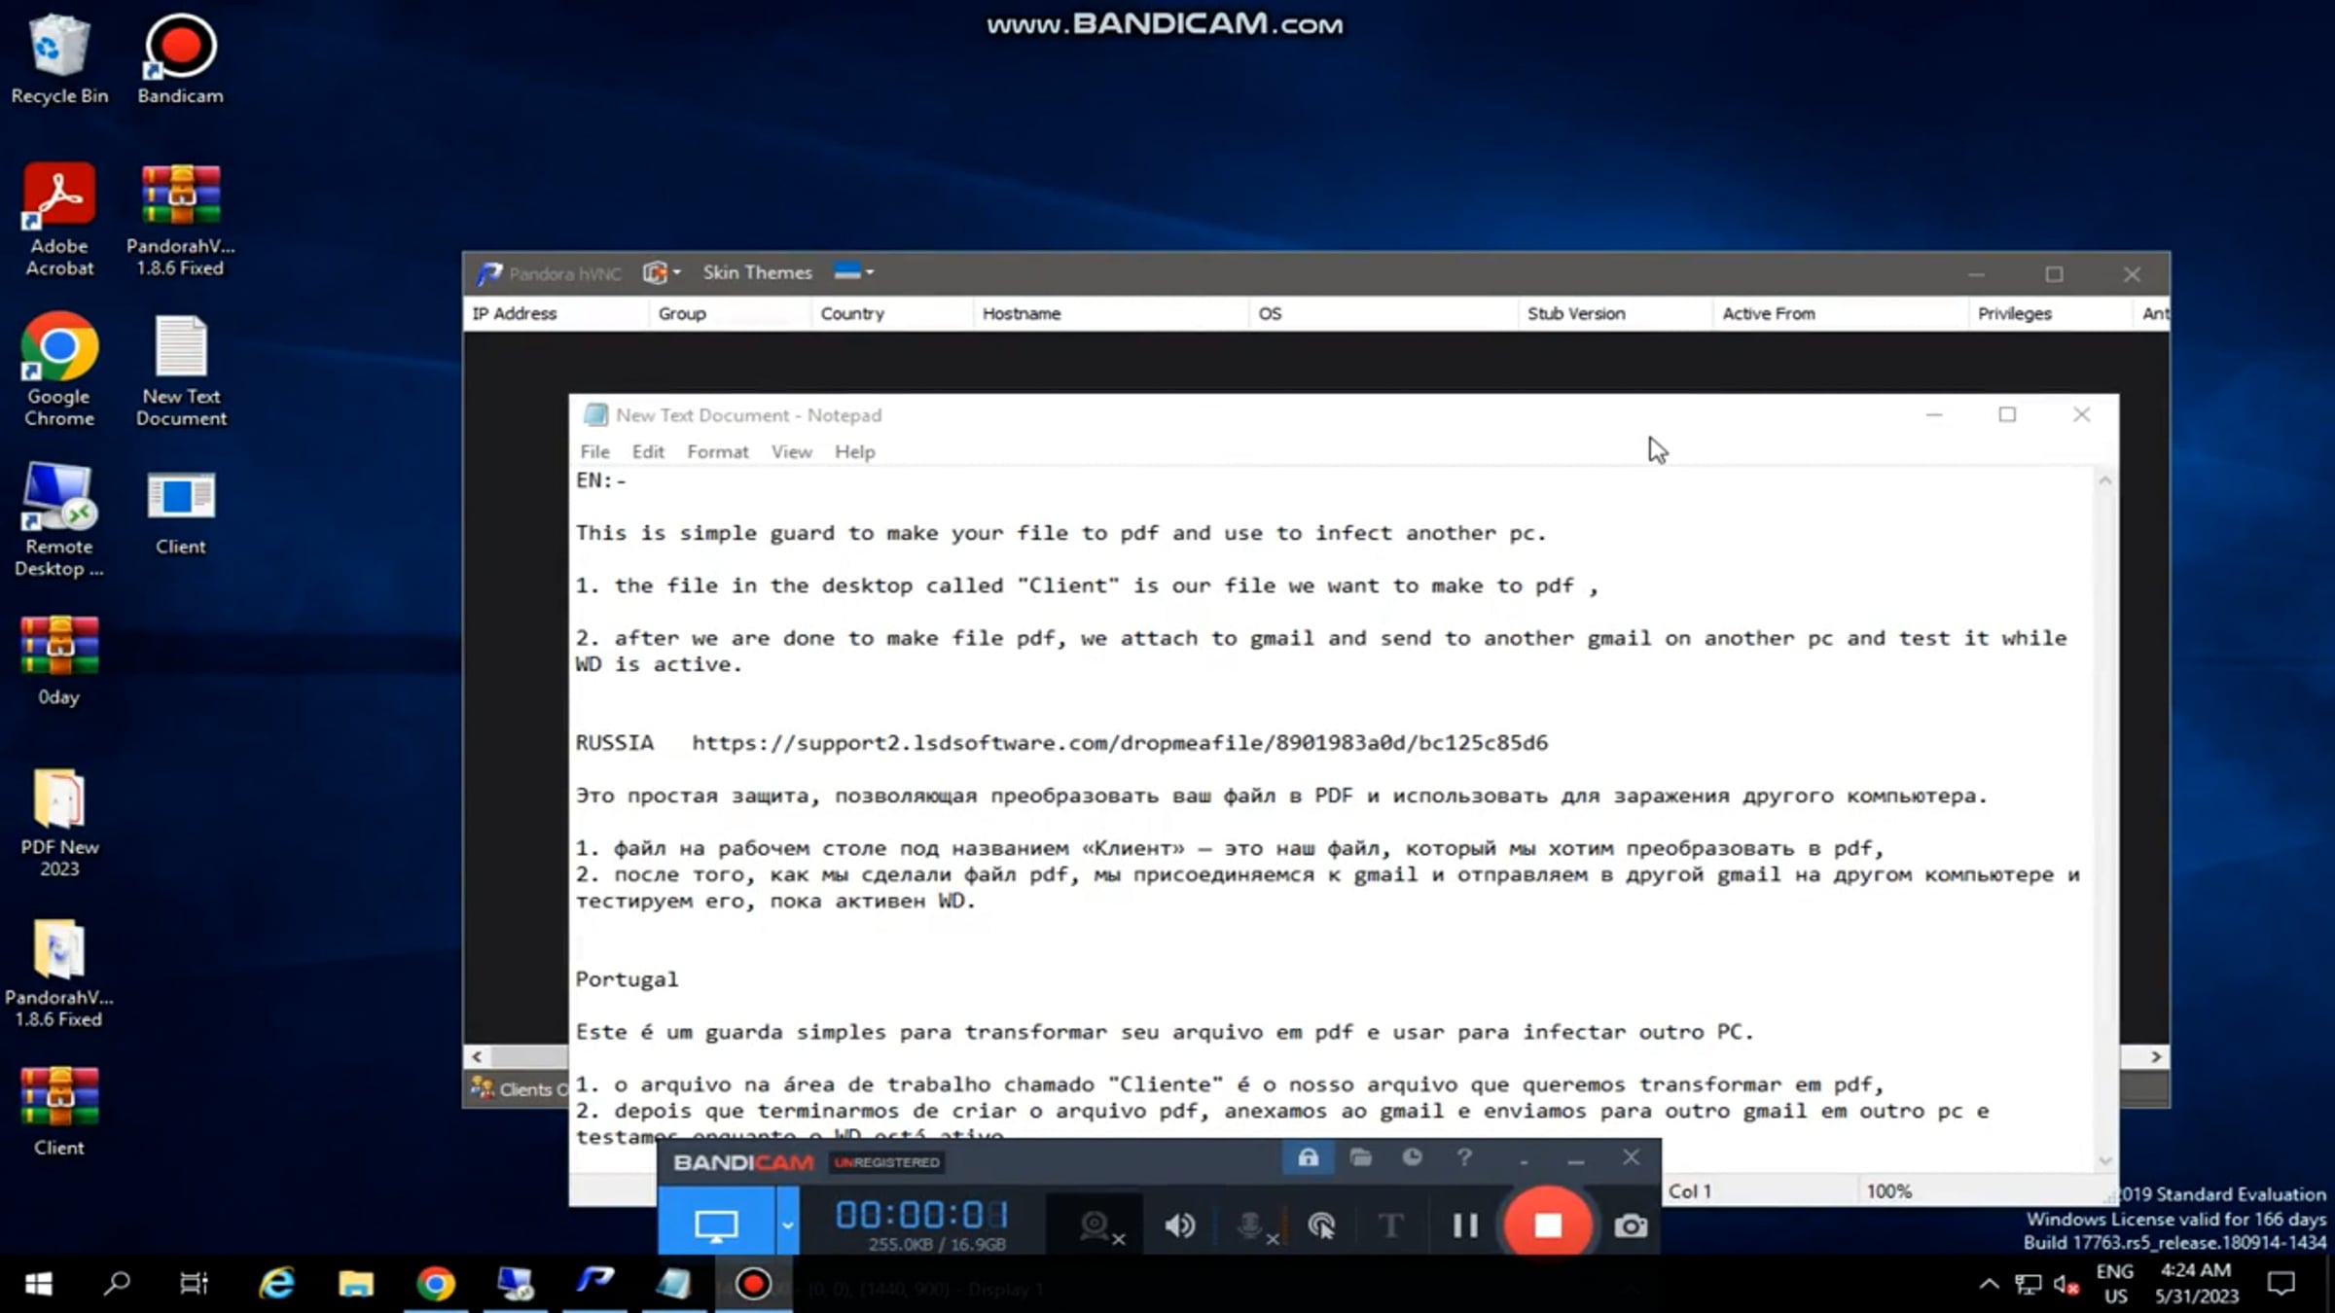Switch to Chrome on the taskbar
This screenshot has width=2335, height=1313.
(x=436, y=1284)
